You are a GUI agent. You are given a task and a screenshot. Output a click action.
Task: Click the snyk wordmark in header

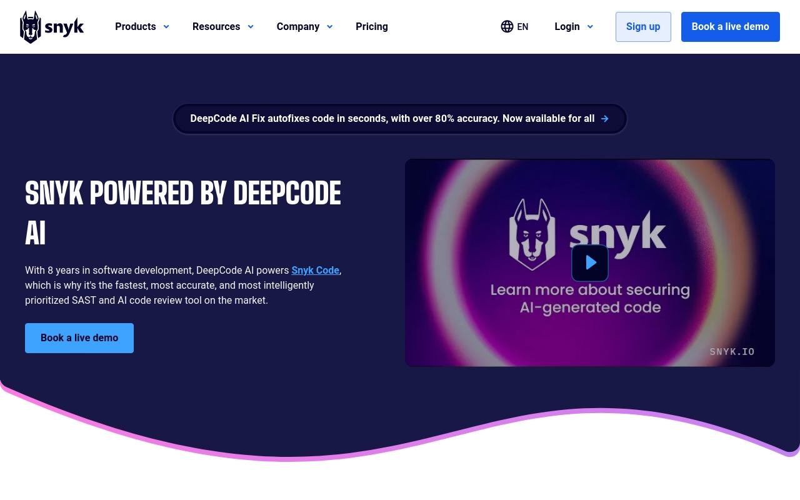(64, 28)
